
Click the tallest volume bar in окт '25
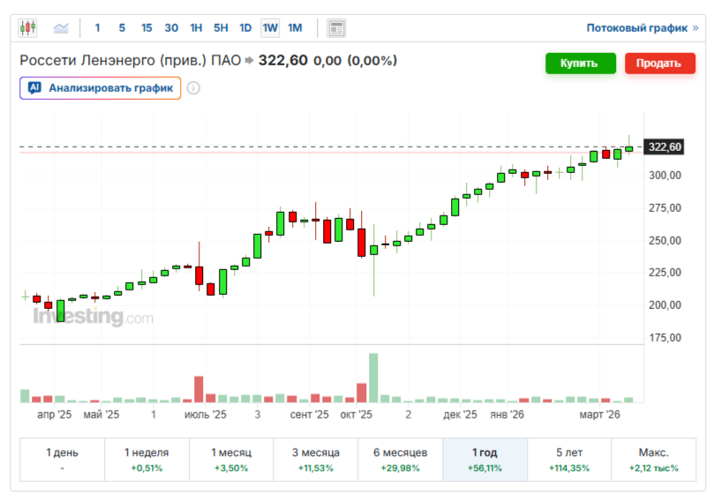pos(373,378)
